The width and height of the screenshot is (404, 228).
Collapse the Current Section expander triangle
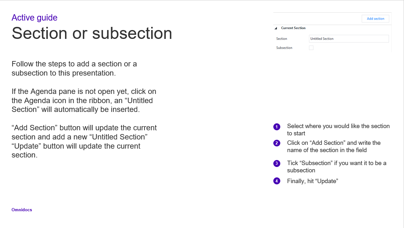[x=276, y=28]
